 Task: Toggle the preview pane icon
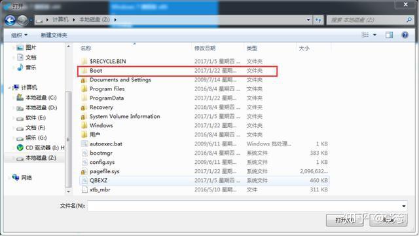tap(389, 35)
